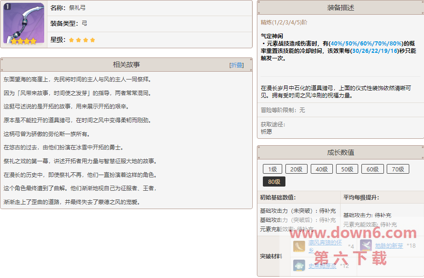Switch to the 40级 level tab
Image resolution: width=424 pixels, height=278 pixels.
322,169
